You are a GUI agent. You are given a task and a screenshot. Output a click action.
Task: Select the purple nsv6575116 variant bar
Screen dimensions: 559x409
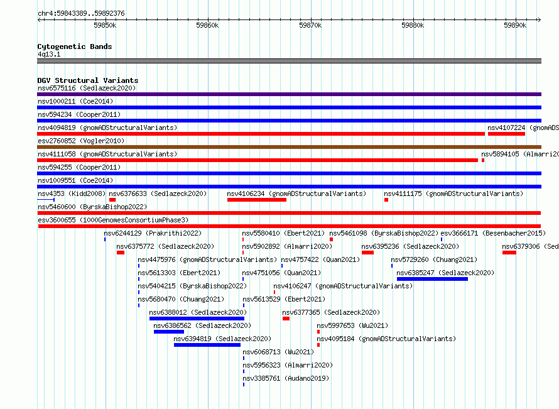289,94
